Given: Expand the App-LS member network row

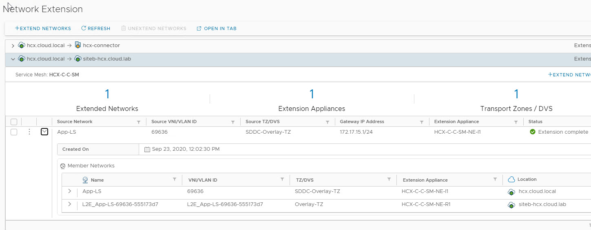Looking at the screenshot, I should (70, 191).
